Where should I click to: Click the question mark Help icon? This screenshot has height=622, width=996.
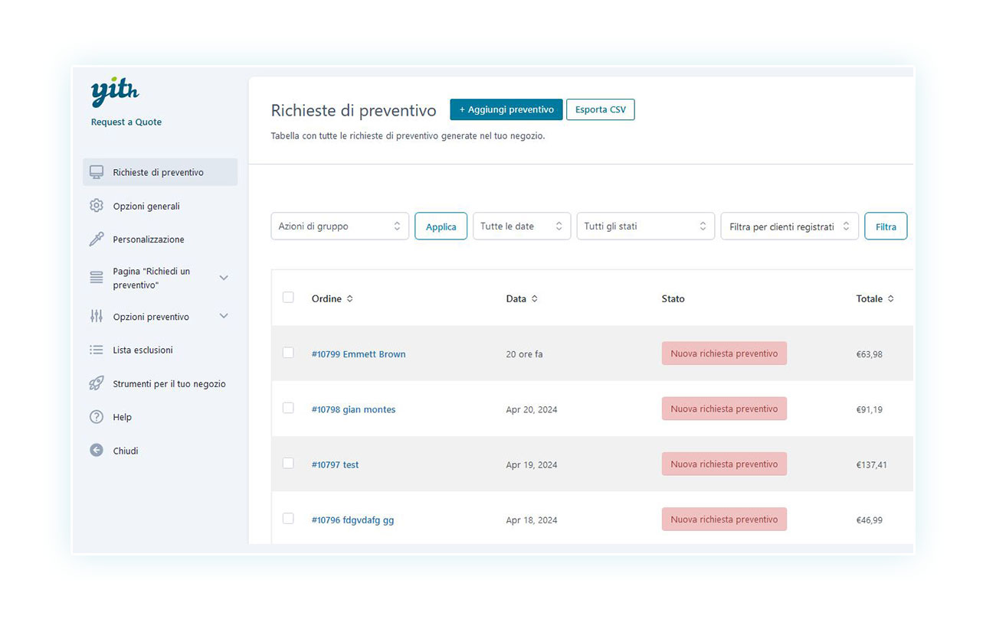point(97,417)
